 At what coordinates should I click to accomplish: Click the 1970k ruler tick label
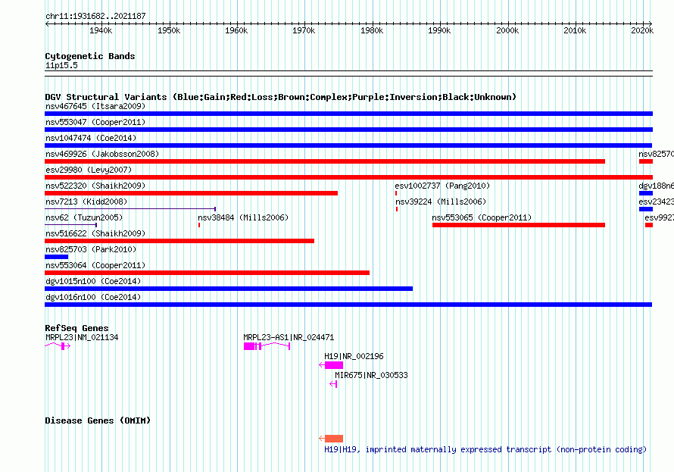coord(304,30)
